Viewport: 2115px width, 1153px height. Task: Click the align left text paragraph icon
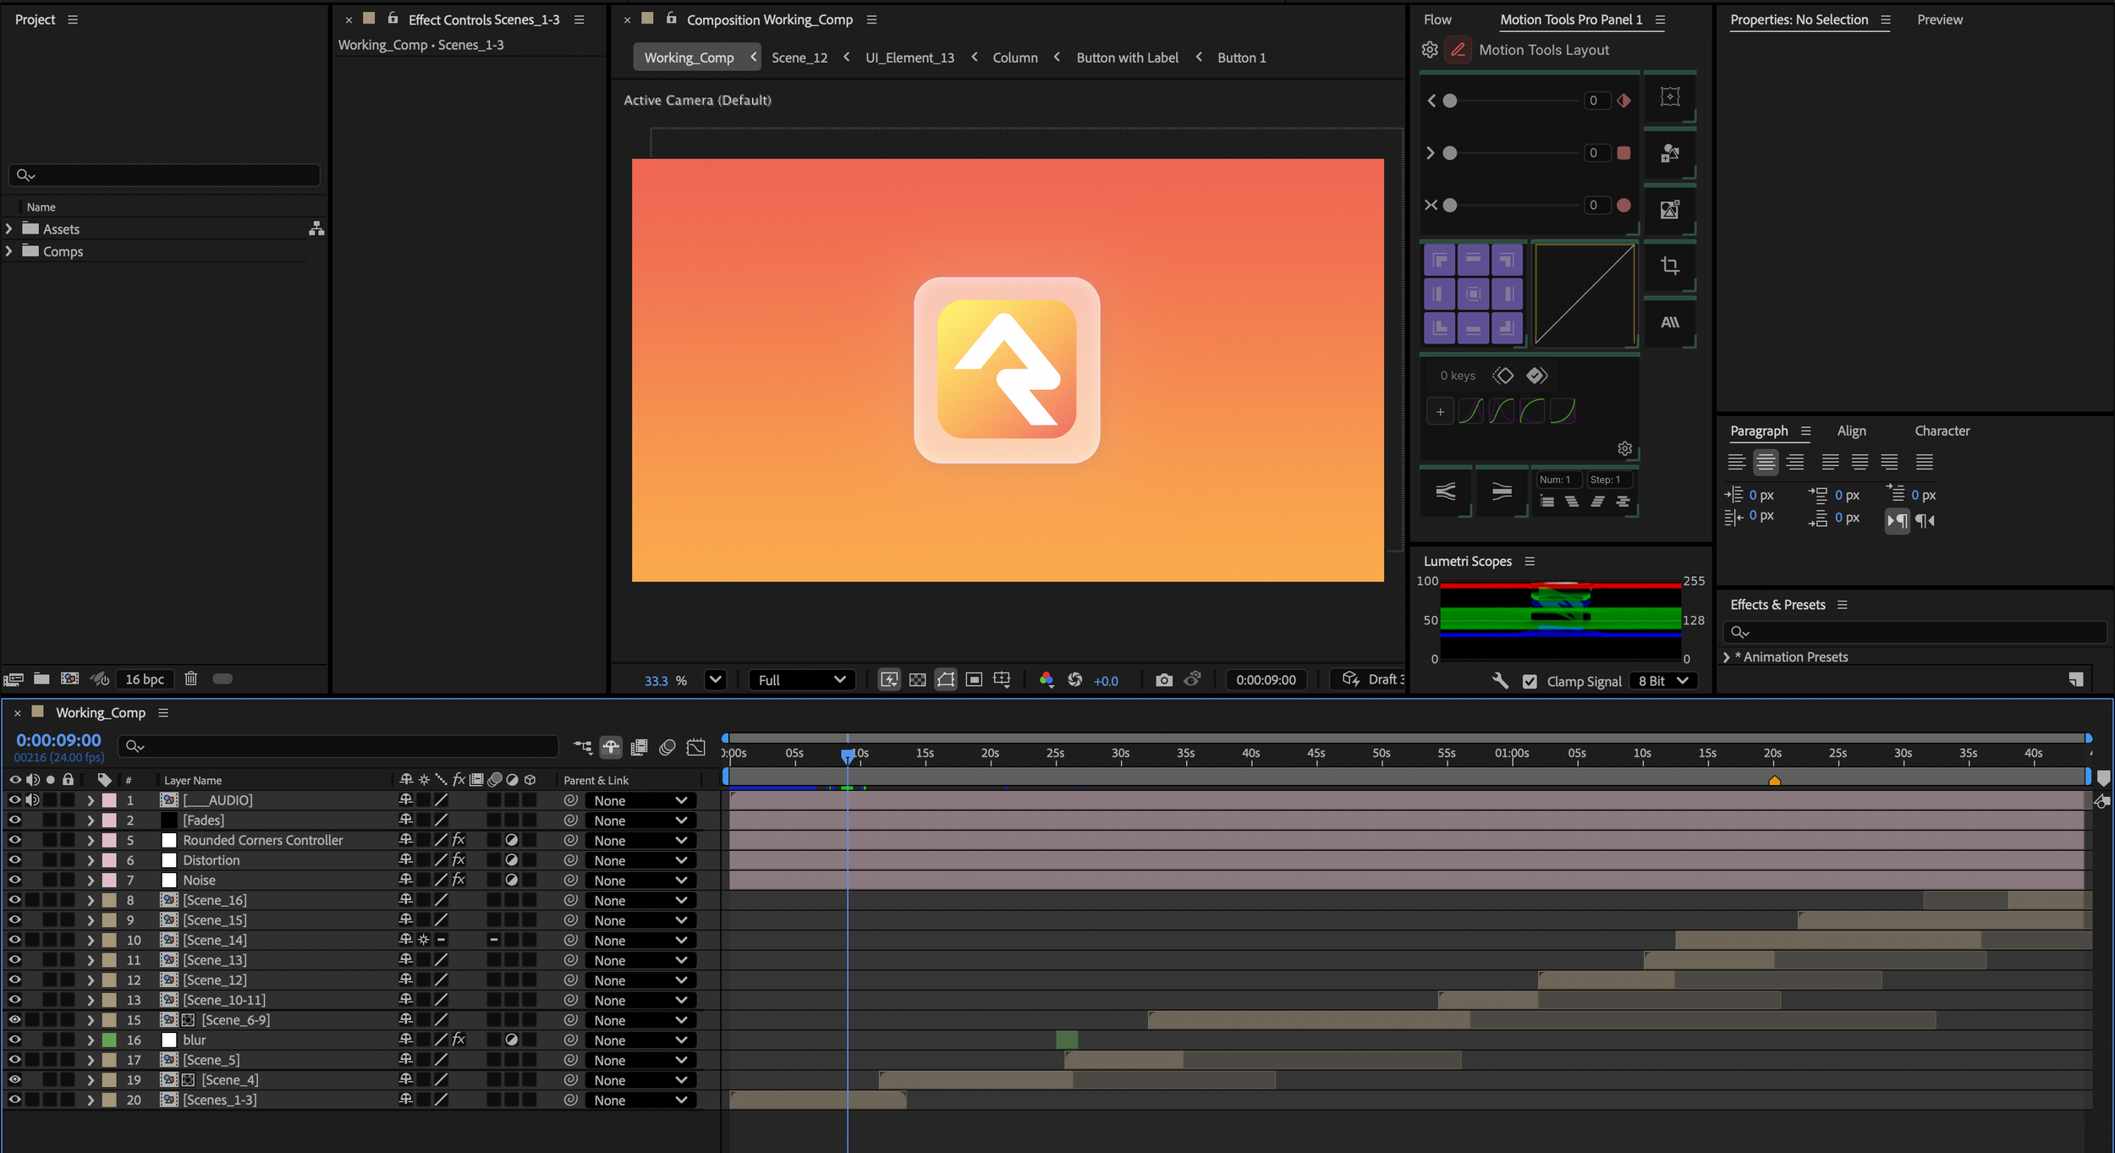click(1736, 462)
